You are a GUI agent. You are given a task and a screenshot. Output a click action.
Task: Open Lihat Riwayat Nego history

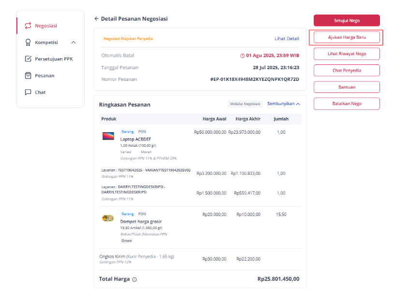pyautogui.click(x=347, y=54)
